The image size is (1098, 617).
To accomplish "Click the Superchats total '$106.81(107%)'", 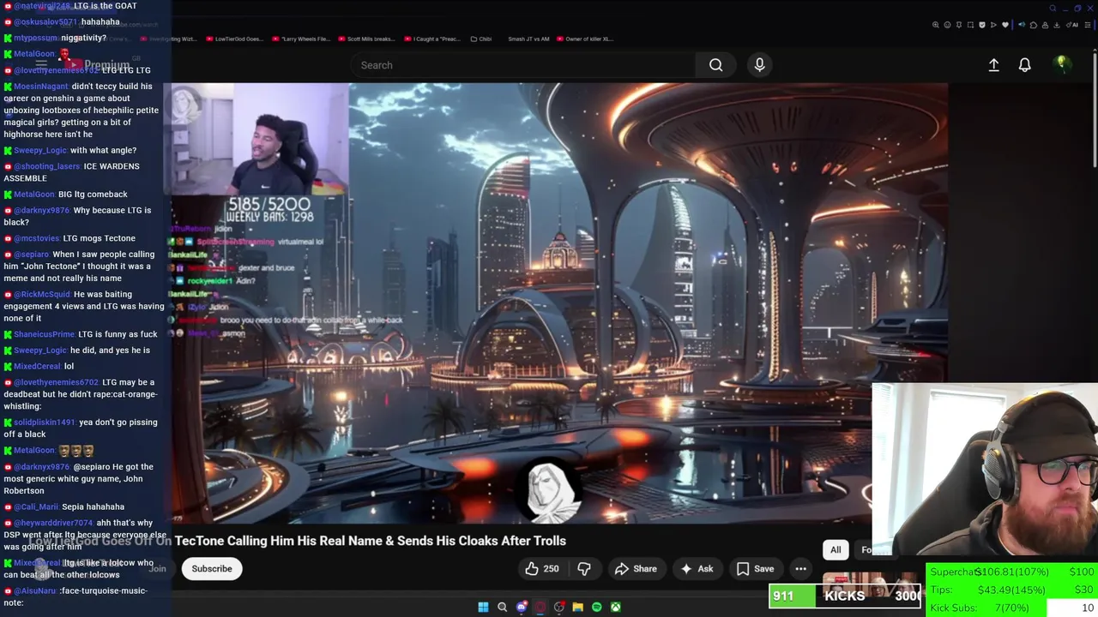I will click(x=1012, y=572).
